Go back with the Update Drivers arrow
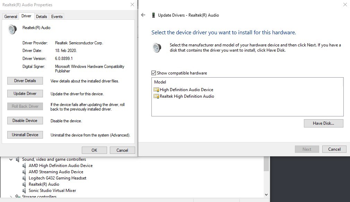This screenshot has height=202, width=350. click(x=143, y=15)
